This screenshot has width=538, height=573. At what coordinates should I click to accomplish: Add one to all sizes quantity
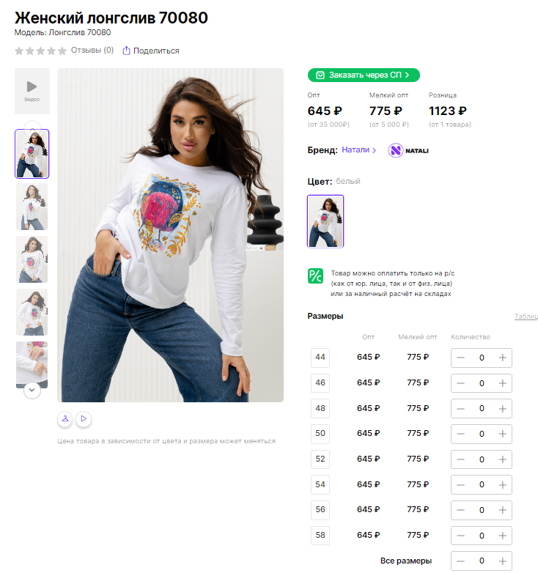pos(503,561)
